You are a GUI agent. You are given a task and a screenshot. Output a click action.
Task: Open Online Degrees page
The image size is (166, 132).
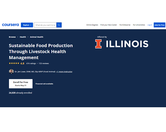(92, 25)
